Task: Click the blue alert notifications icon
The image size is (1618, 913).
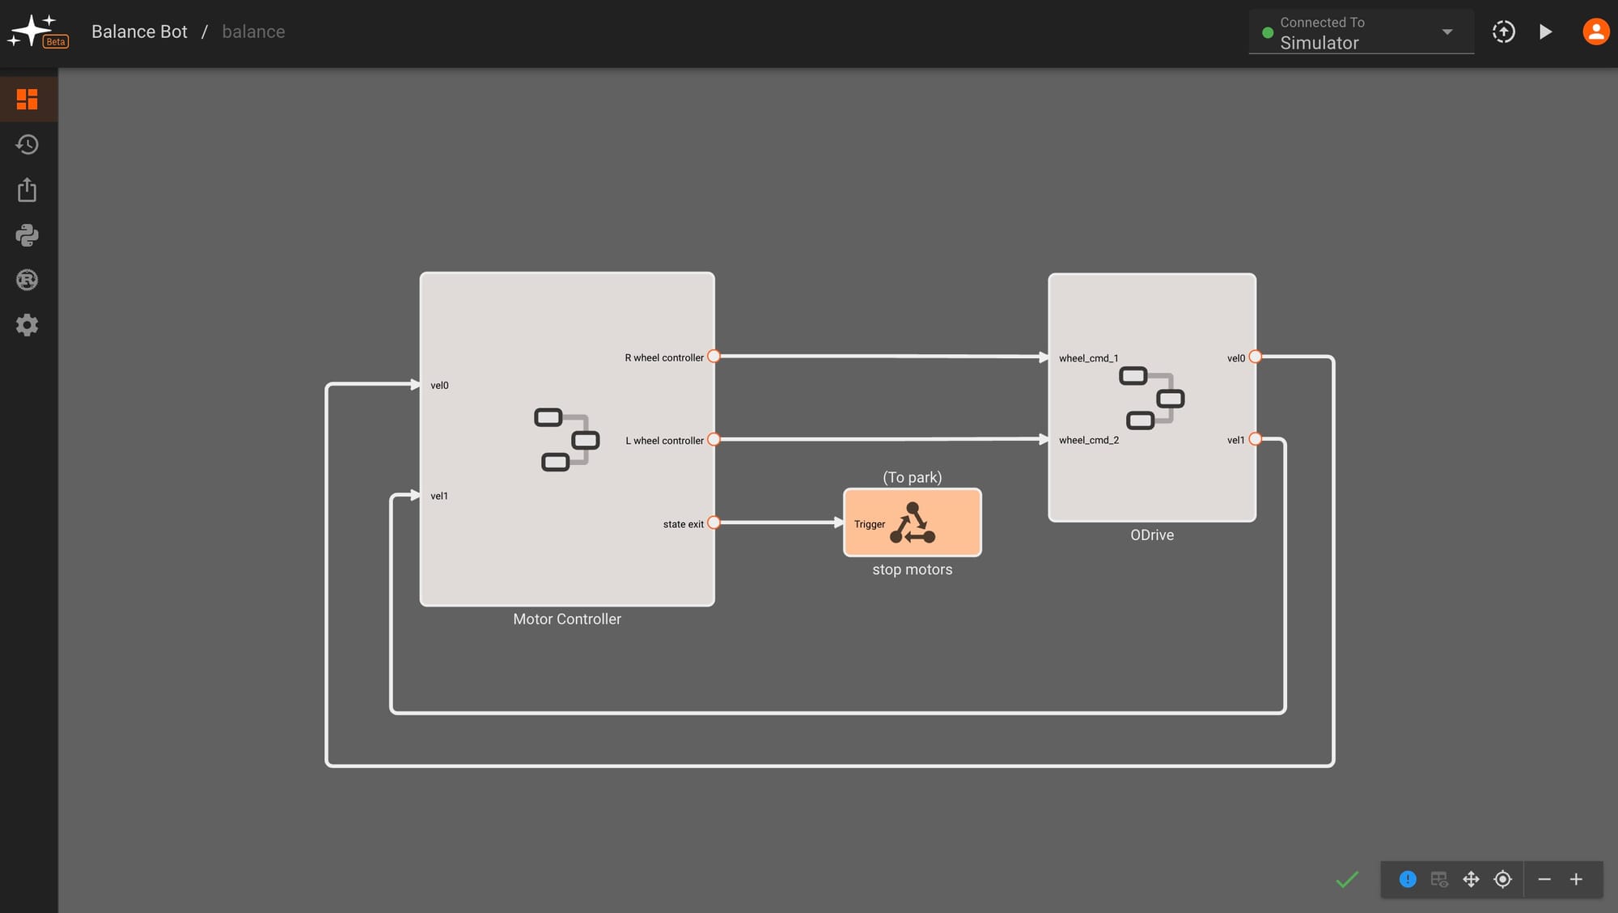Action: (x=1408, y=879)
